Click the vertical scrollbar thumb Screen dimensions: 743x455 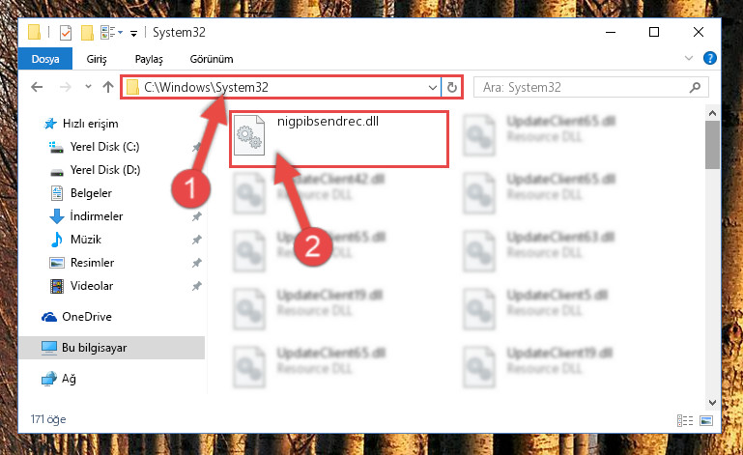pyautogui.click(x=712, y=145)
